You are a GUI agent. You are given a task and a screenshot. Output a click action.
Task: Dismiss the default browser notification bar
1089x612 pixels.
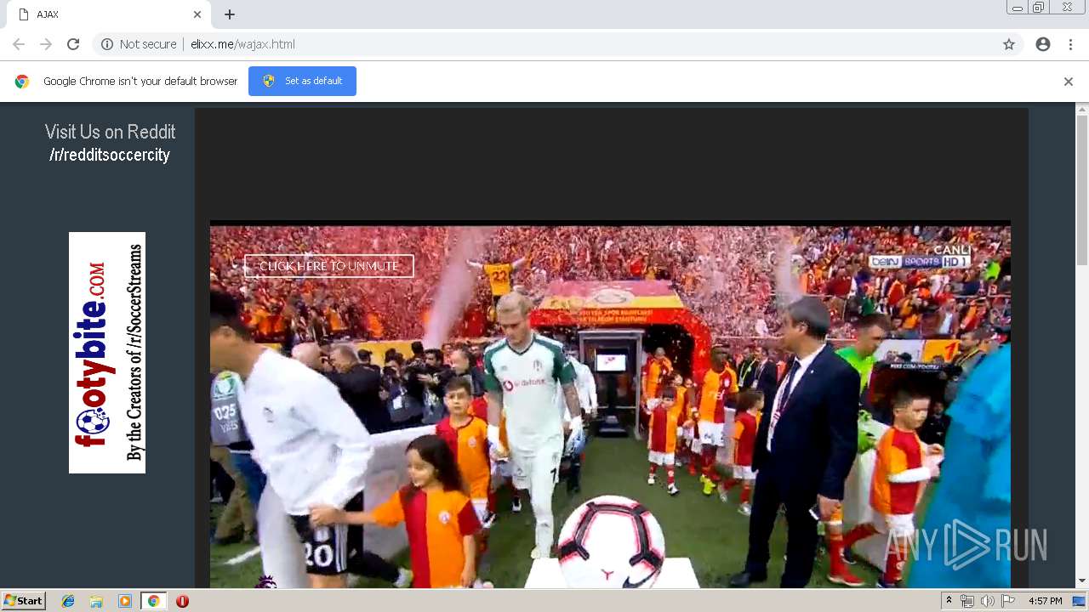[x=1069, y=82]
